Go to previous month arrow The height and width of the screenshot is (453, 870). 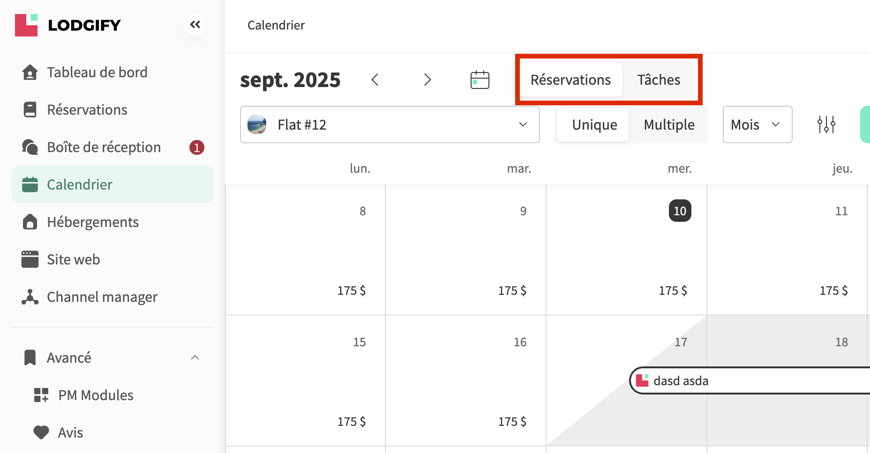[x=375, y=80]
